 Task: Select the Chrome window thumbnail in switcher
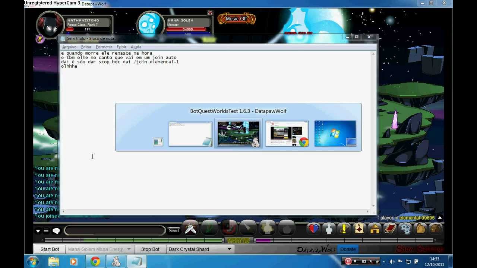click(x=287, y=134)
